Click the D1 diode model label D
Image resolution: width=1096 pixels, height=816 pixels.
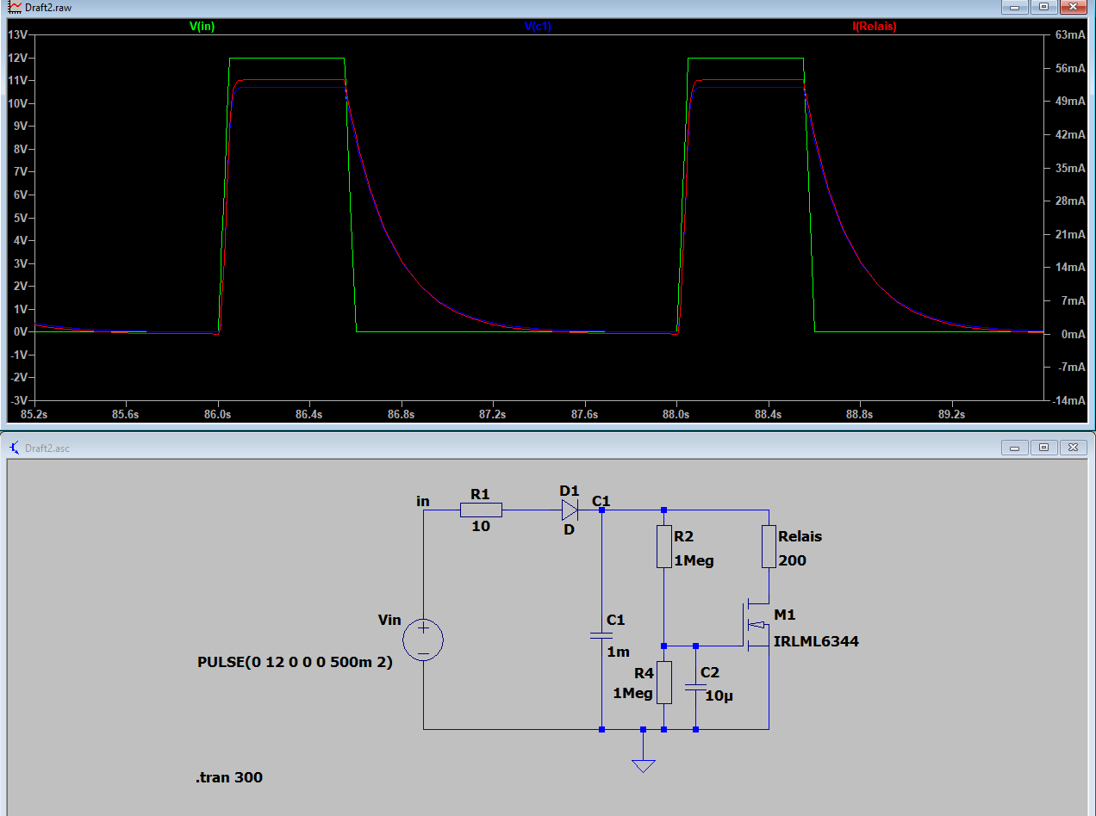pyautogui.click(x=569, y=529)
